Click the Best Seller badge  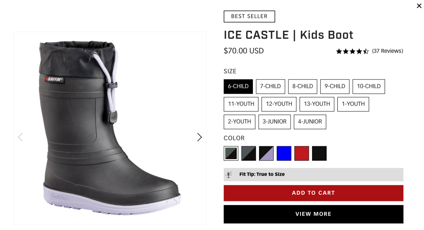click(249, 17)
